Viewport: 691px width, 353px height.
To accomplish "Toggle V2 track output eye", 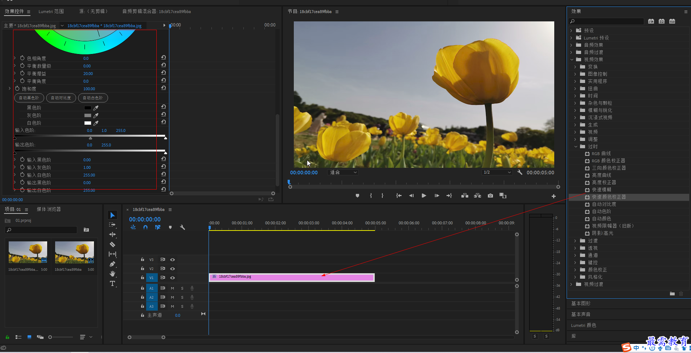I will pyautogui.click(x=173, y=269).
